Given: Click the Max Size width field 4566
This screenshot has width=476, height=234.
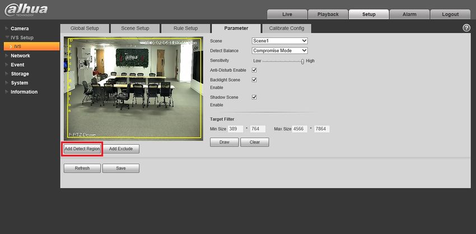Looking at the screenshot, I should click(x=300, y=129).
